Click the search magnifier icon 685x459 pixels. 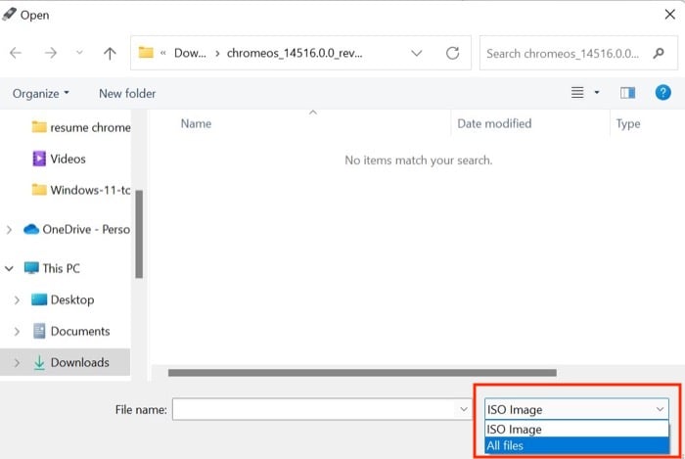tap(659, 53)
